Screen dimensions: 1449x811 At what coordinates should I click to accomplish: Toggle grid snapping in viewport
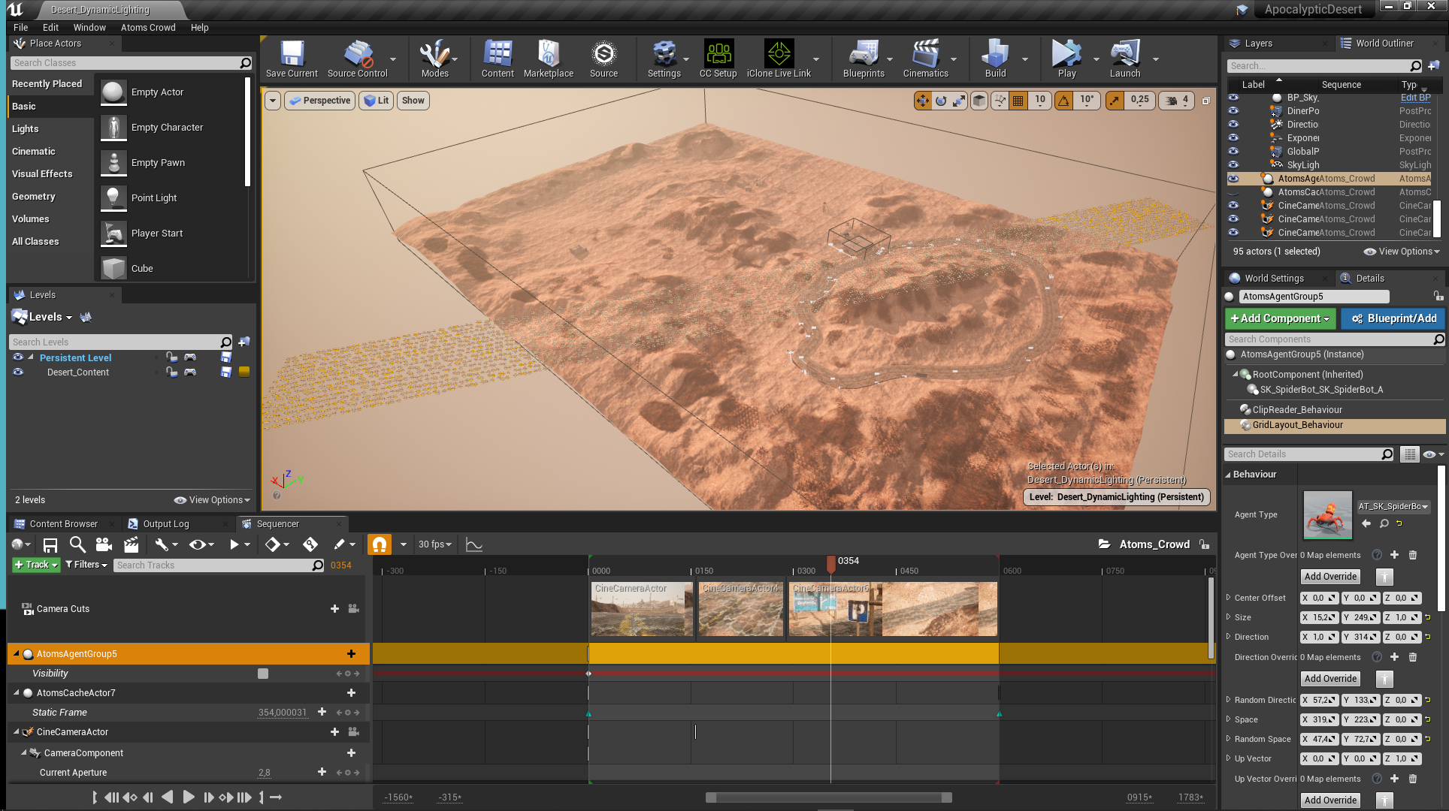point(1018,100)
